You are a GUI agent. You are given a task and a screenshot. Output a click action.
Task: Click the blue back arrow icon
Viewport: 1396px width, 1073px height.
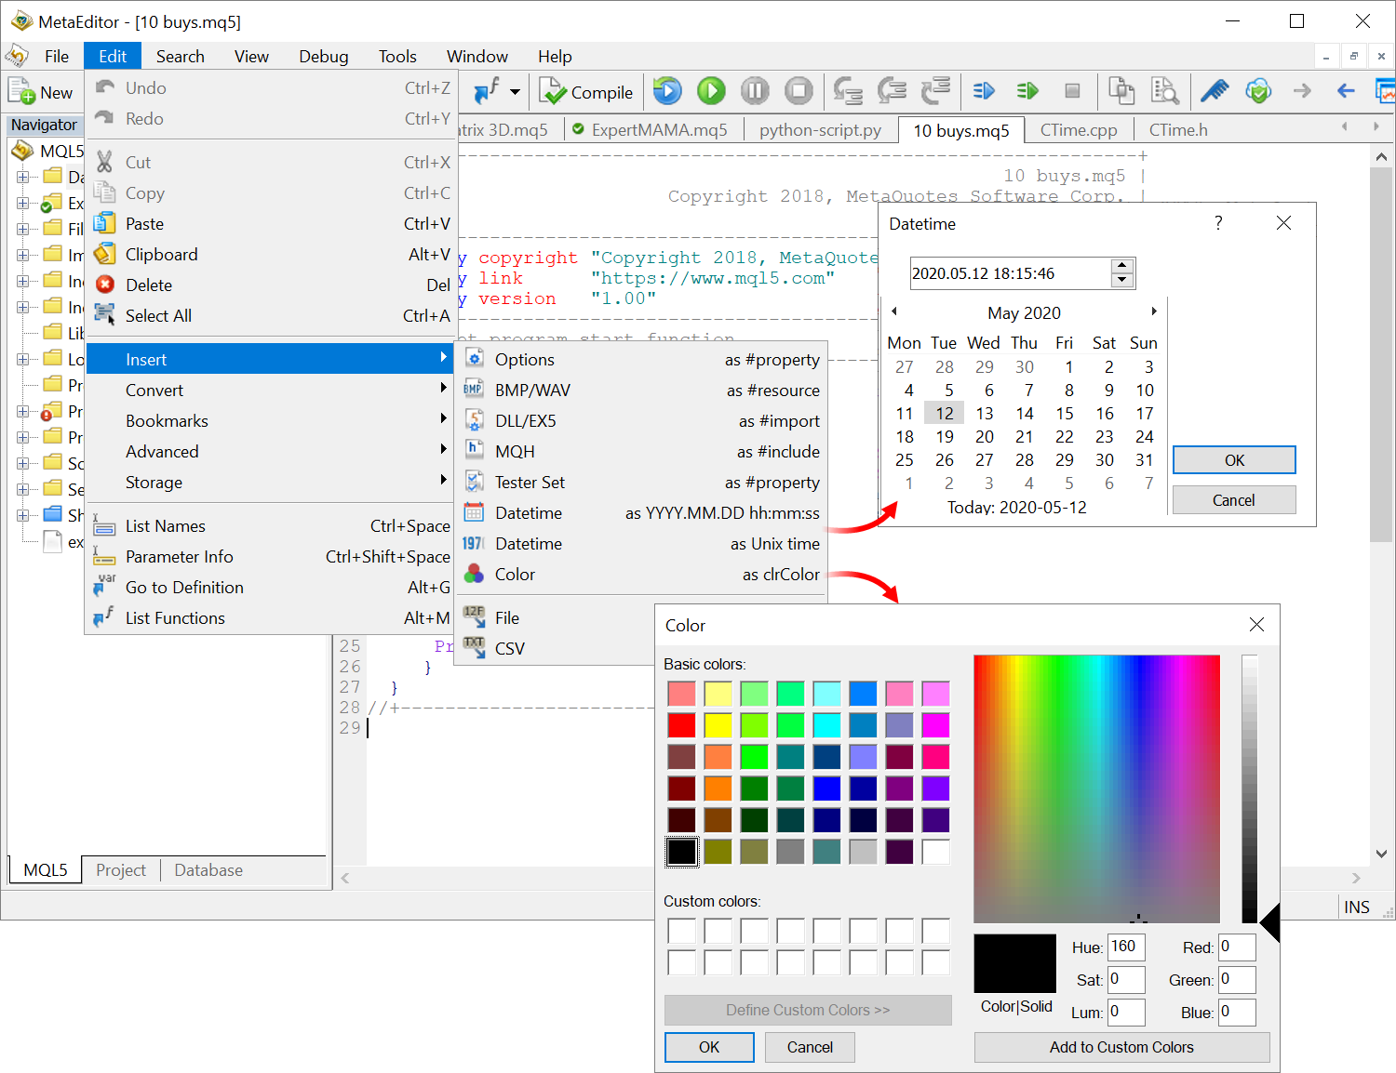[1345, 91]
